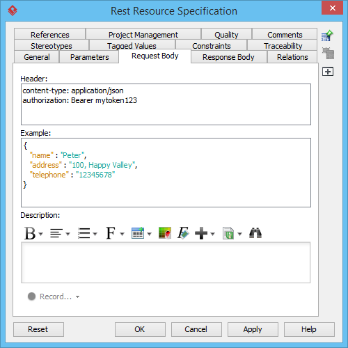Click the "address" : "100, Happy Valley" line

coord(84,165)
